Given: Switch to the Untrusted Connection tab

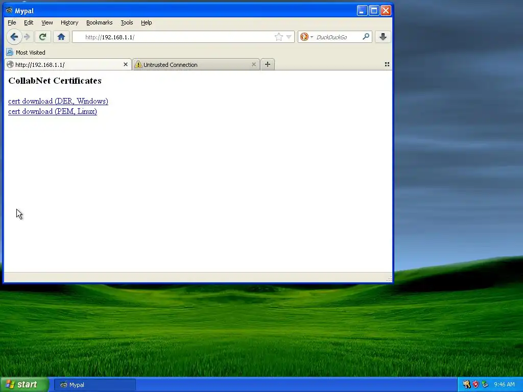Looking at the screenshot, I should click(x=196, y=65).
